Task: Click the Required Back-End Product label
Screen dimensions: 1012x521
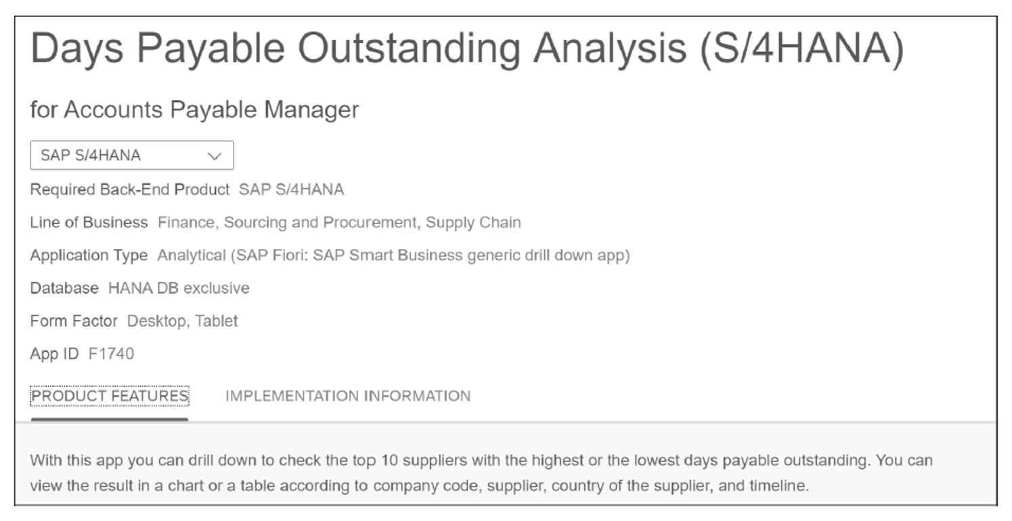Action: pyautogui.click(x=130, y=189)
